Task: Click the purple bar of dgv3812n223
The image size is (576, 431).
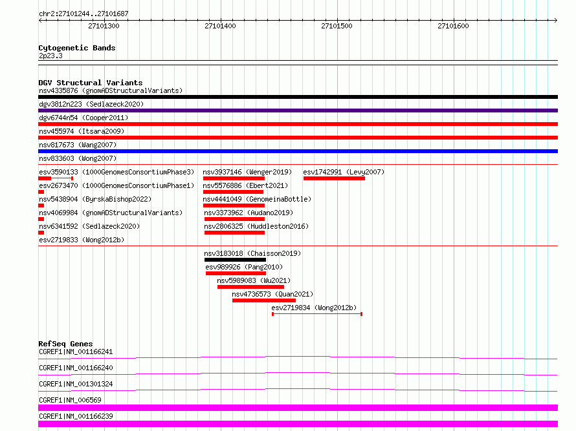Action: [298, 110]
